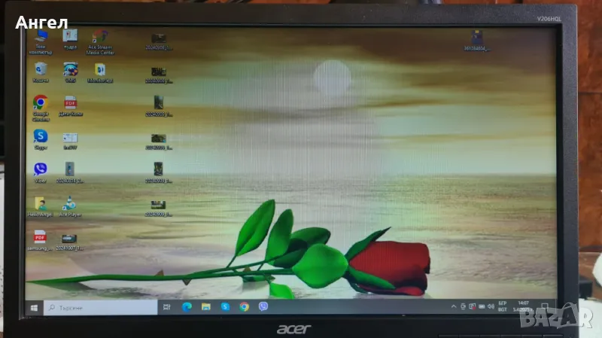Expand hidden system tray icons chevron

point(454,306)
